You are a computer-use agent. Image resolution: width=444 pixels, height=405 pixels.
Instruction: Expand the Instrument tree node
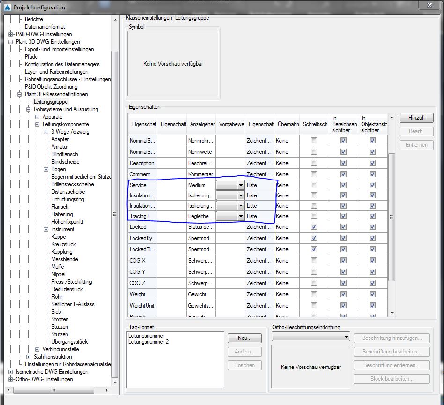click(46, 229)
